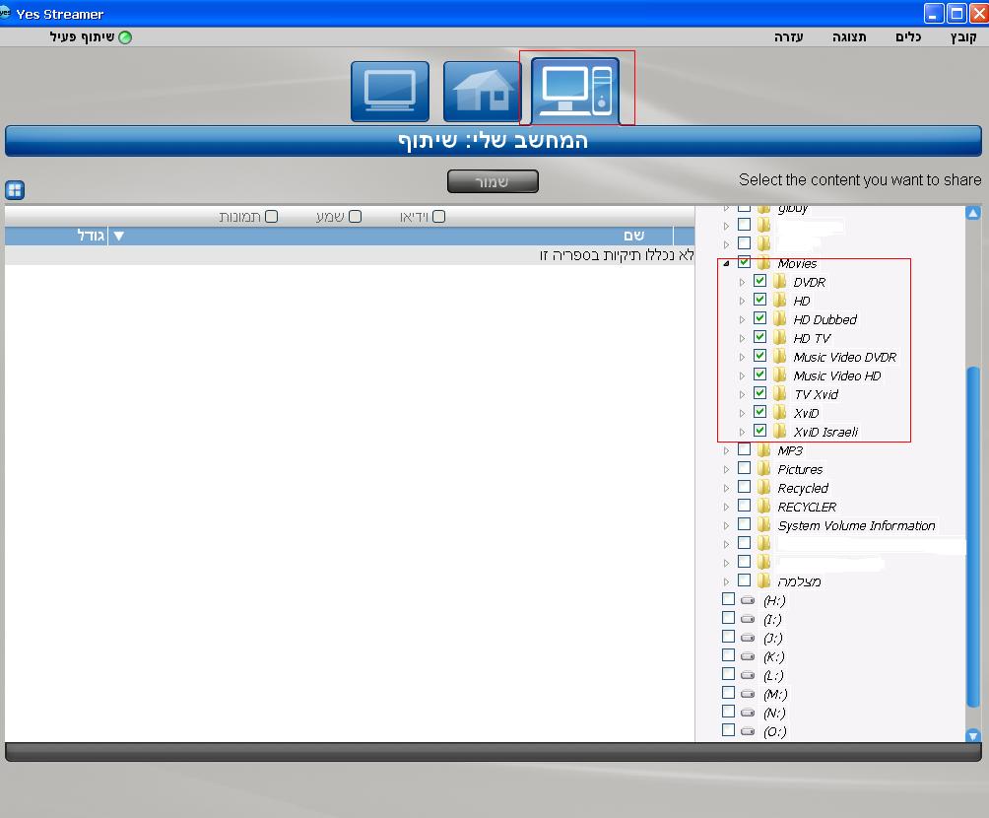Viewport: 989px width, 818px height.
Task: Check the (K:) drive checkbox
Action: coord(728,655)
